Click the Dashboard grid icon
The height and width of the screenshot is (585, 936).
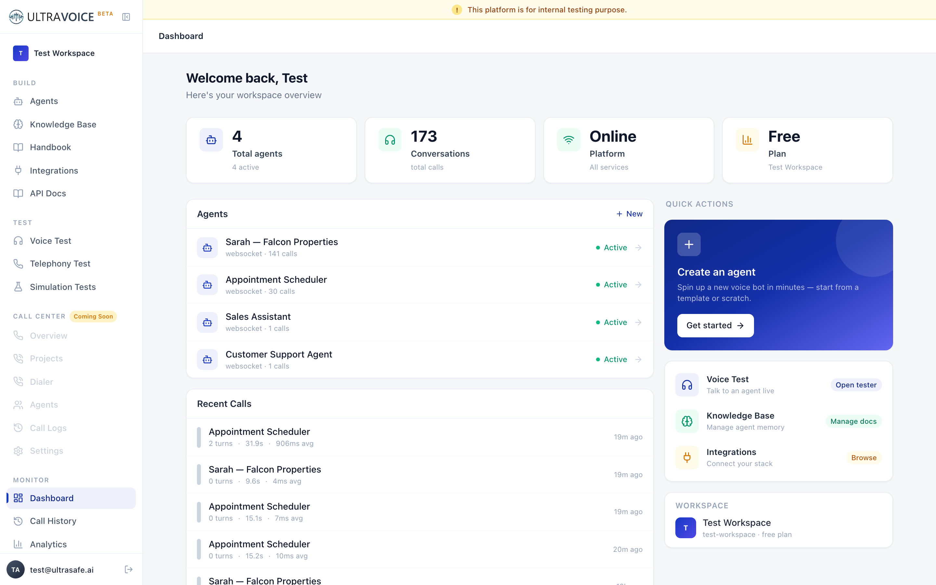coord(18,498)
